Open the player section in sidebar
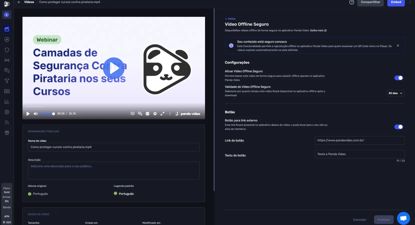This screenshot has height=225, width=415. coord(7,39)
